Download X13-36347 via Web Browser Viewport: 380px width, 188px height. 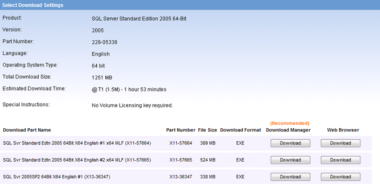340,177
